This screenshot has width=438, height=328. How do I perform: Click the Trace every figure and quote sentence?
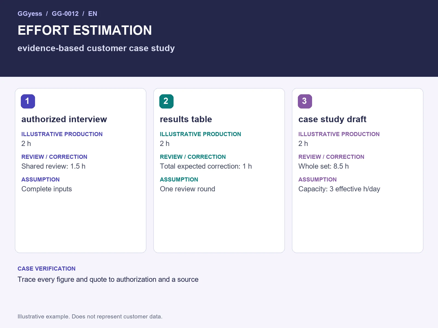108,280
